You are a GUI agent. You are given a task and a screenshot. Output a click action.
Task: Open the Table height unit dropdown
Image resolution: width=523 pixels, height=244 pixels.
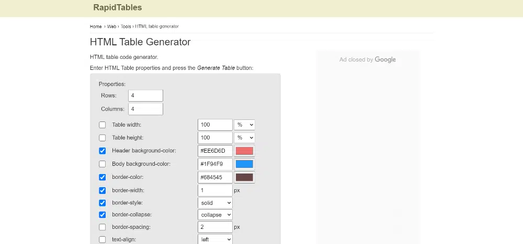pyautogui.click(x=244, y=138)
